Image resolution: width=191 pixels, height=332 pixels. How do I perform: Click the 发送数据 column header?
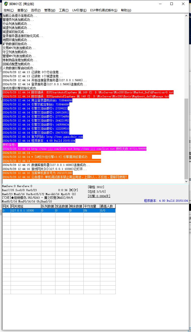(x=62, y=206)
